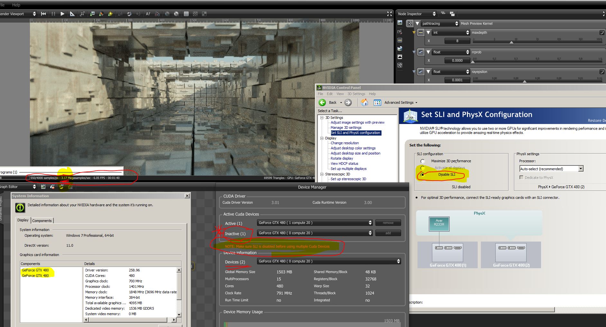Click the sun with green arrow icon
The image size is (606, 327).
(x=111, y=14)
